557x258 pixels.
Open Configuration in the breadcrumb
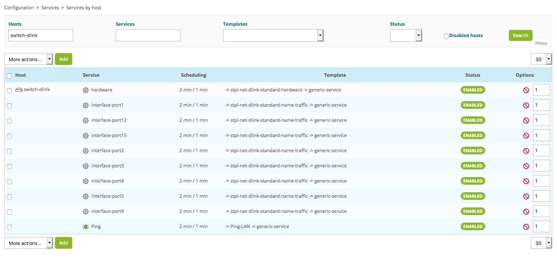pyautogui.click(x=19, y=8)
